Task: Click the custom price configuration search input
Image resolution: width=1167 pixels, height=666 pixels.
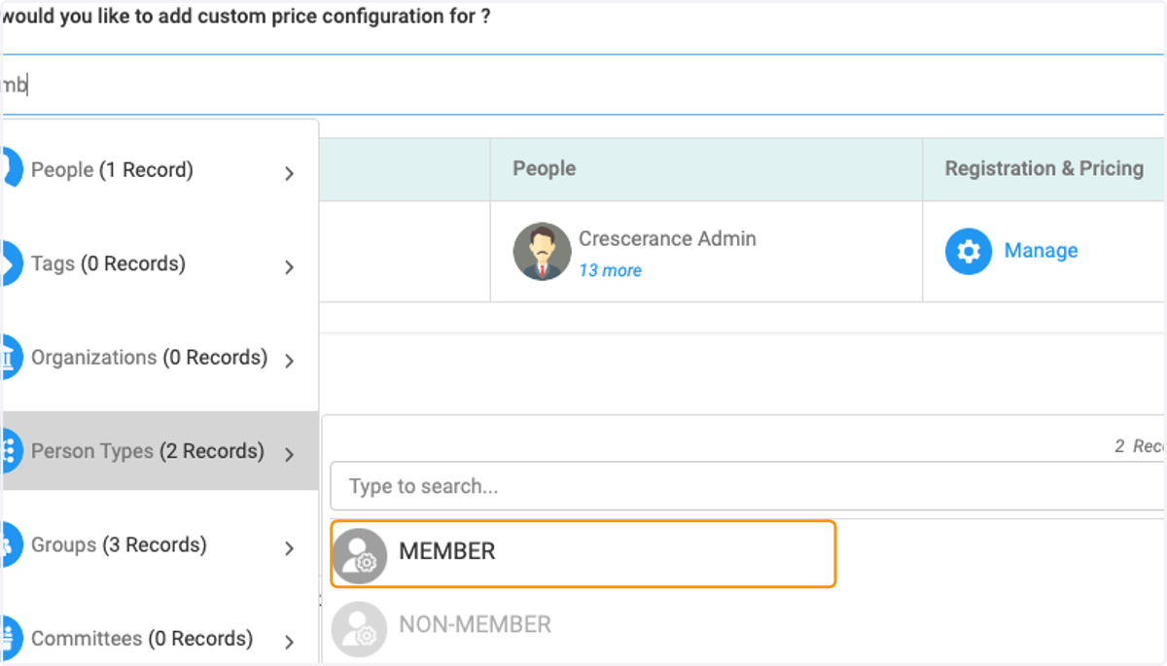Action: click(583, 85)
